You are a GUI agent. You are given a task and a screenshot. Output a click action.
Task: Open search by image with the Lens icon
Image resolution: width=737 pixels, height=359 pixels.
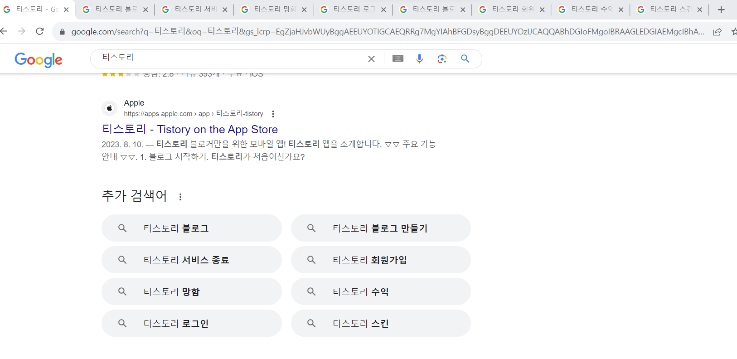(442, 58)
